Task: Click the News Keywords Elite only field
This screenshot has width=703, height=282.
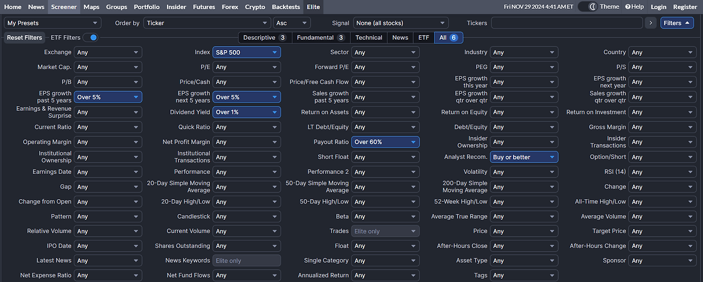Action: [247, 261]
